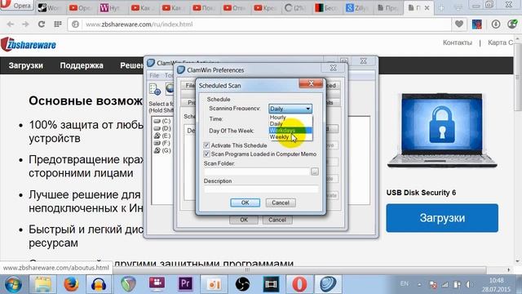Close the ClamWin Preferences window
The image size is (522, 294).
333,68
